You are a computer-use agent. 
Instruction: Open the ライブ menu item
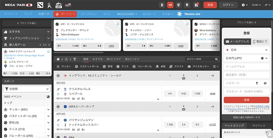click(28, 14)
